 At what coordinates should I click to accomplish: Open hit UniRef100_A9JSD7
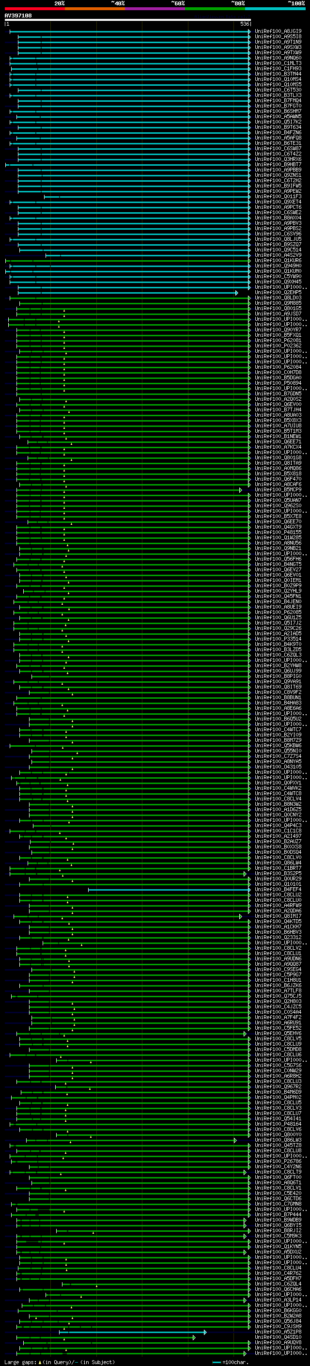(278, 314)
